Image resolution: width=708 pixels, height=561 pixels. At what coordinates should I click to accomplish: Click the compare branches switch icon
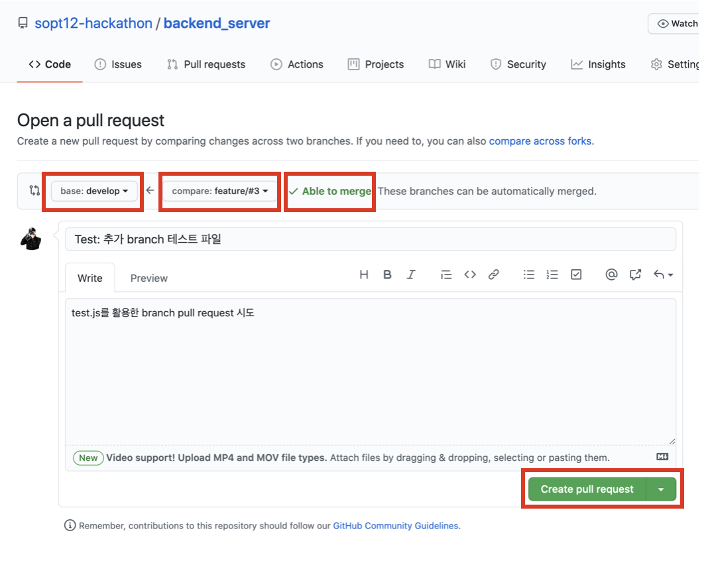tap(34, 190)
